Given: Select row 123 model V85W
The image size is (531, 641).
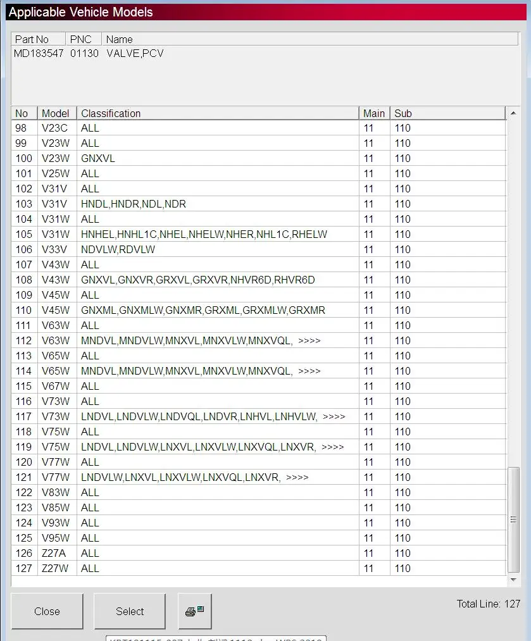Looking at the screenshot, I should point(258,507).
